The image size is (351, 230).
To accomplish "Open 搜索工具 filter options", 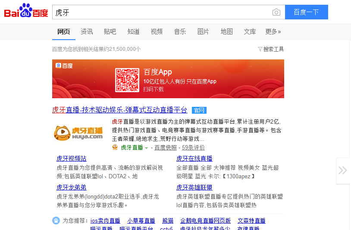I will pos(273,49).
